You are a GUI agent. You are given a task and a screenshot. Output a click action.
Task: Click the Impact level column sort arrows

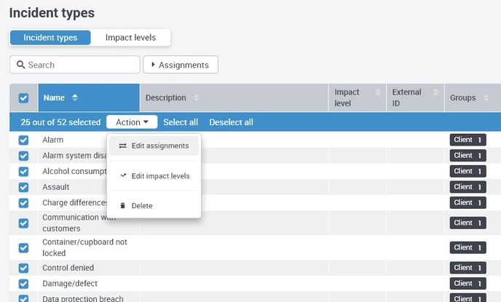point(378,92)
